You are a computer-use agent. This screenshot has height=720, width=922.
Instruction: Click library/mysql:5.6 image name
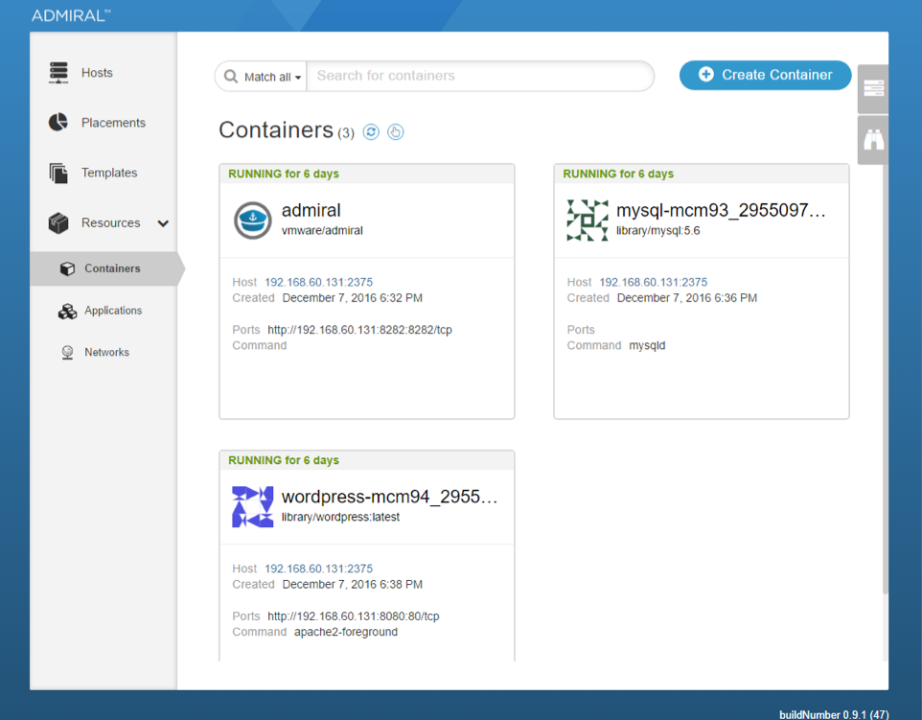click(658, 231)
